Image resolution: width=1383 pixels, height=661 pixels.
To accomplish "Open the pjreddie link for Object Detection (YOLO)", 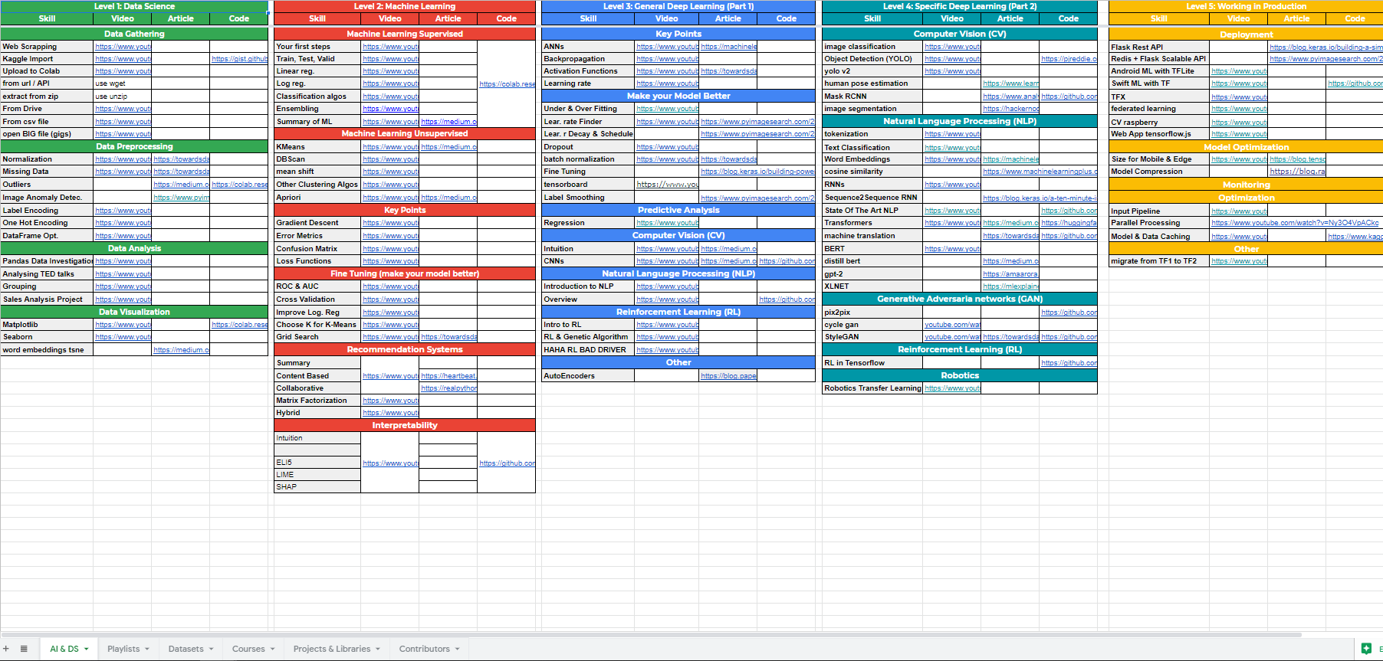I will [1069, 59].
